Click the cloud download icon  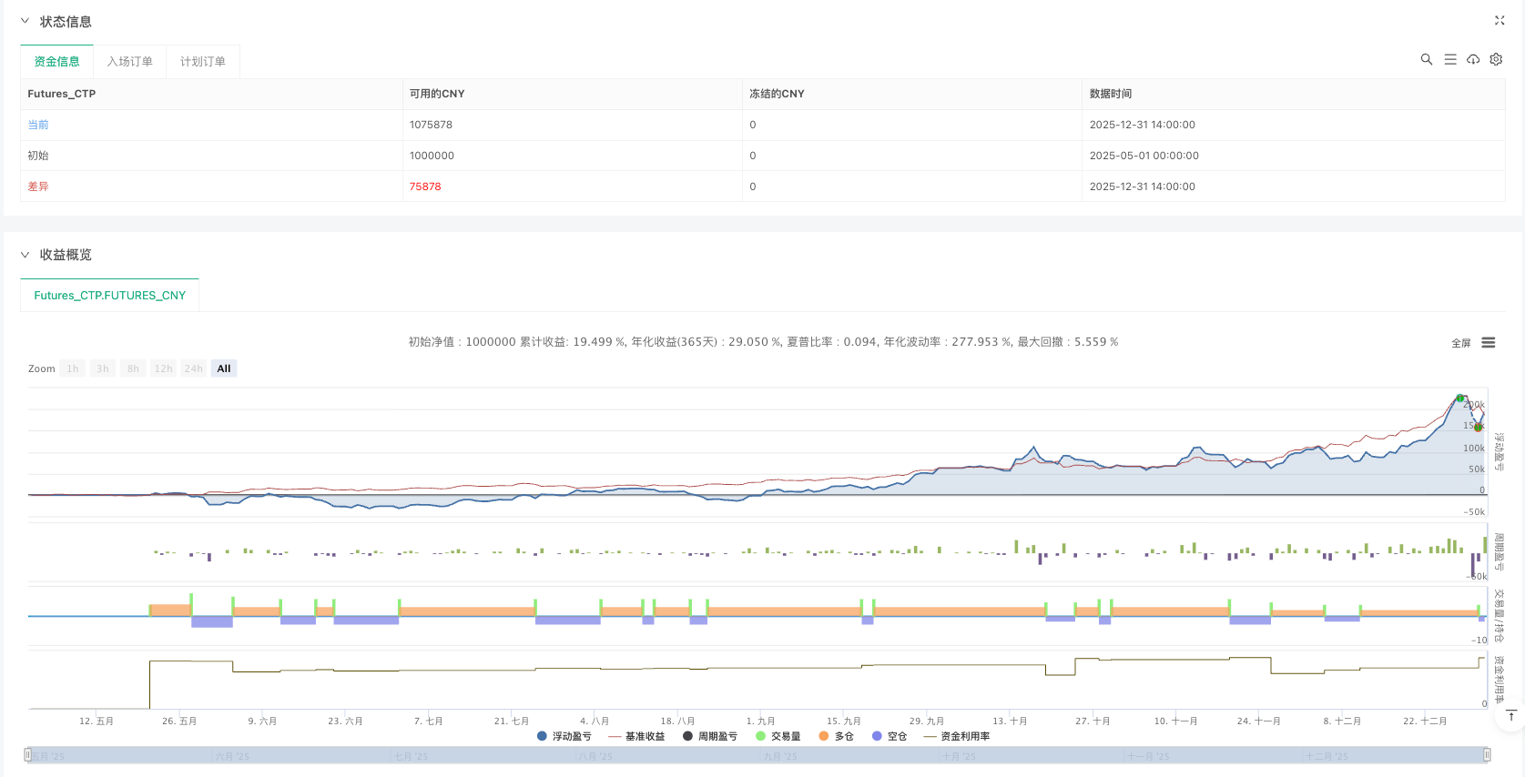pyautogui.click(x=1472, y=59)
